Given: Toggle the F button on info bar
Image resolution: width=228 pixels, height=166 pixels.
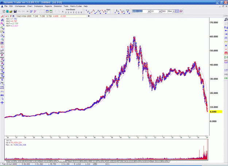Looking at the screenshot, I should pyautogui.click(x=11, y=16).
